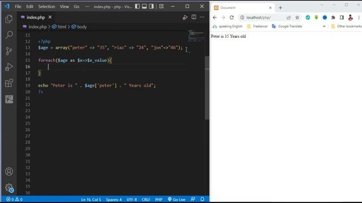362x203 pixels.
Task: Bookmark this tab with star icon
Action: 297,17
